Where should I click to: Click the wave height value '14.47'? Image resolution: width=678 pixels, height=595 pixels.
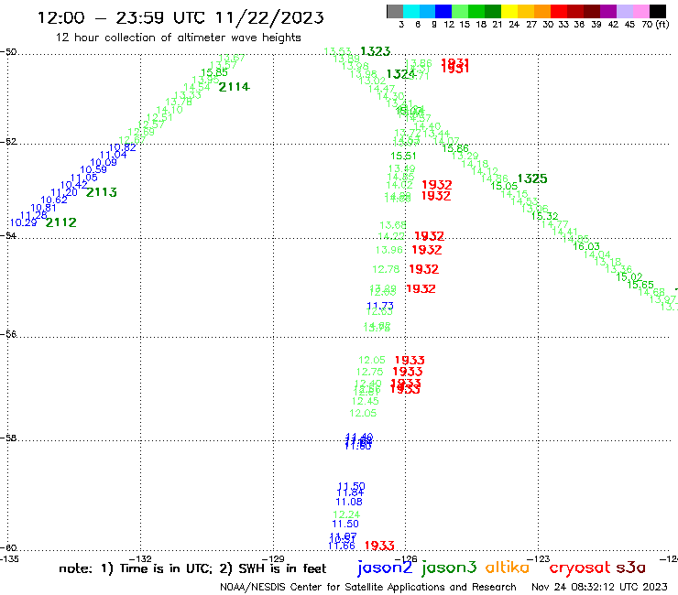click(381, 89)
